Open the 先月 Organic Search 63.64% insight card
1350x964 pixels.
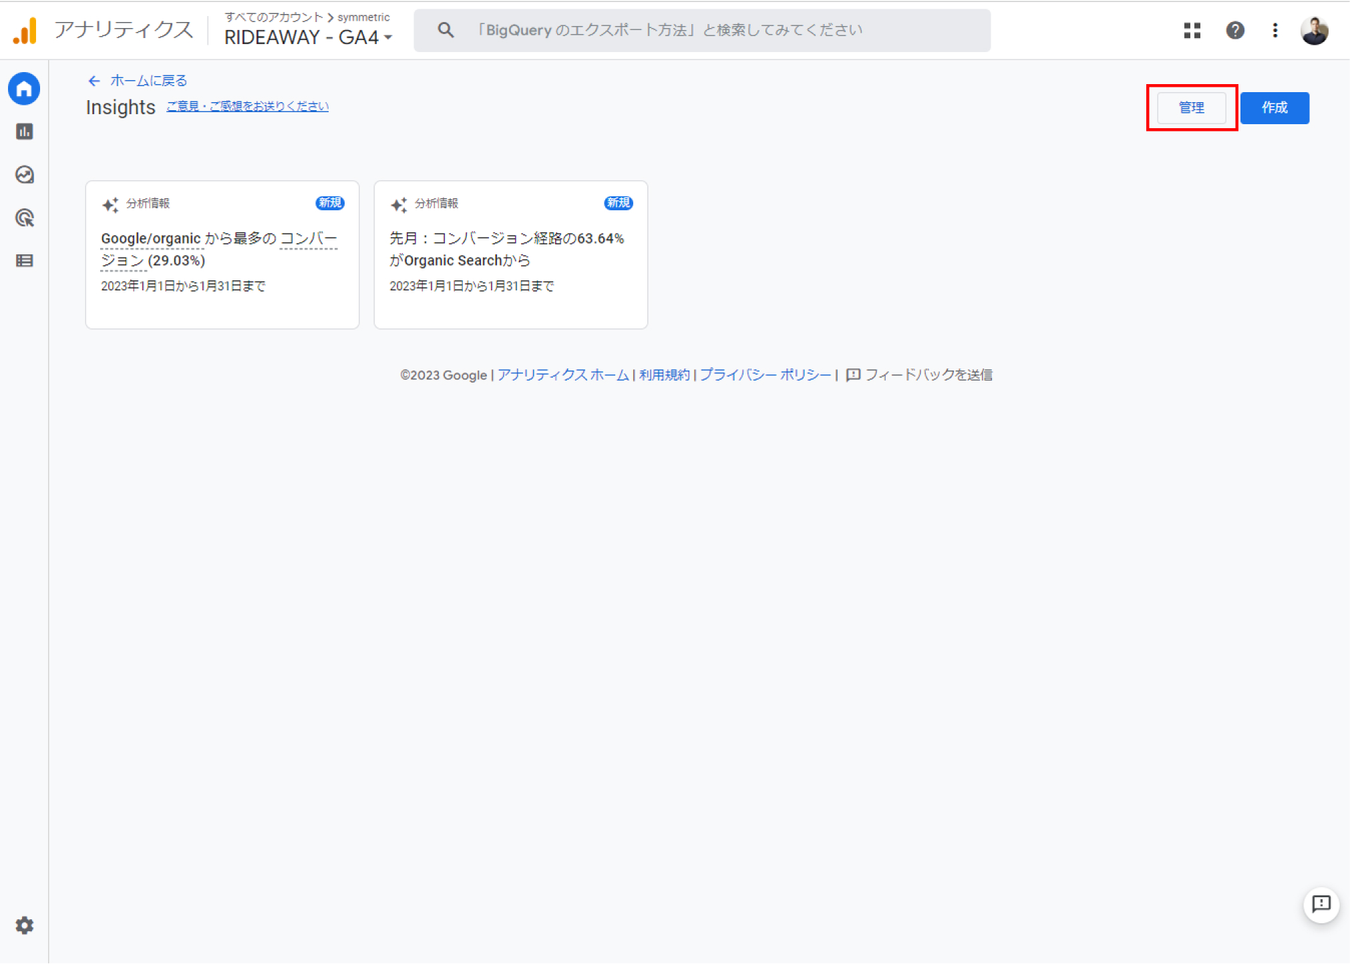click(x=511, y=255)
